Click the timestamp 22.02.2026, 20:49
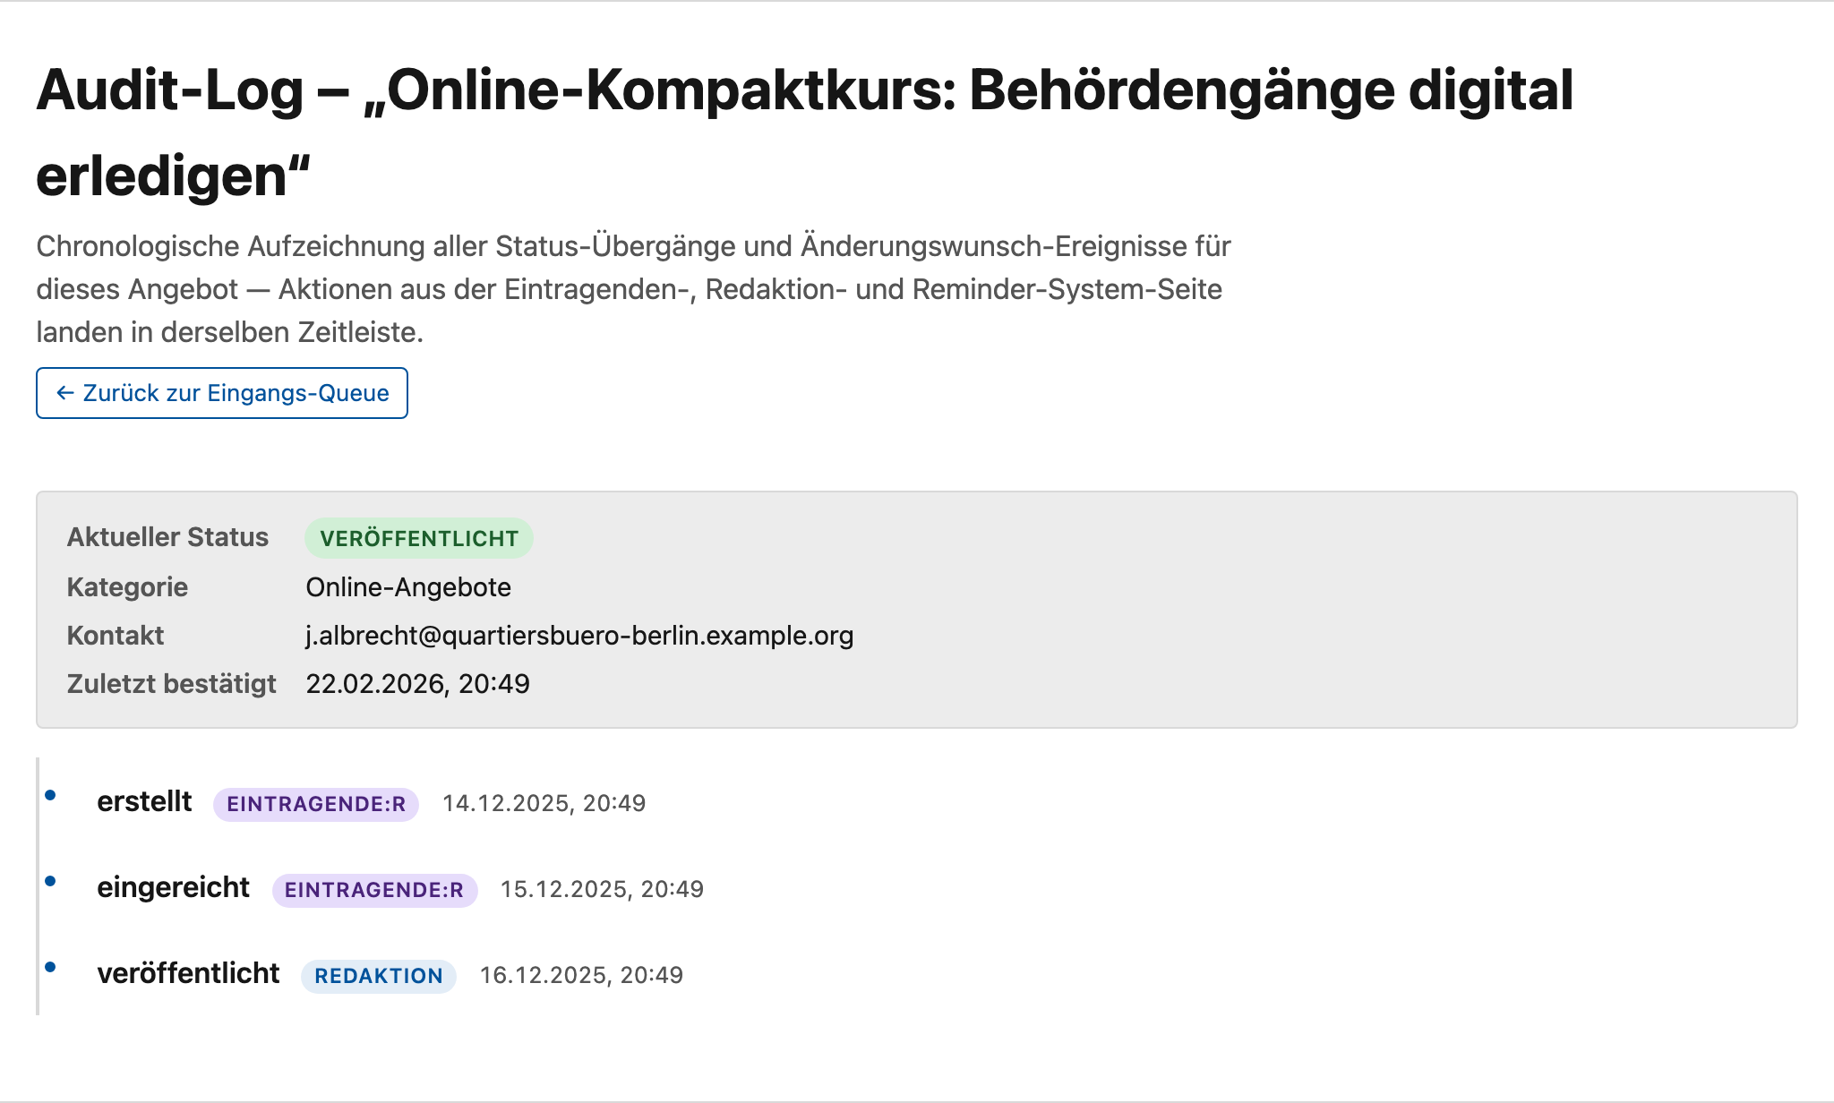Viewport: 1834px width, 1103px height. coord(417,684)
